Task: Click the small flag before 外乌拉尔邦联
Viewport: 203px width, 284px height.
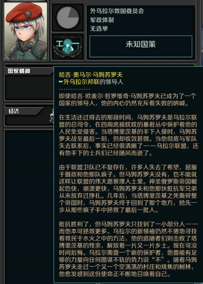Action: [x=61, y=82]
